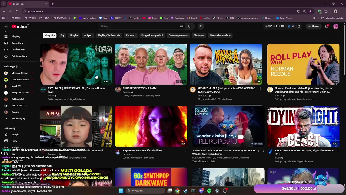
Task: Open the TWITCH bookmarks folder
Action: pos(30,18)
